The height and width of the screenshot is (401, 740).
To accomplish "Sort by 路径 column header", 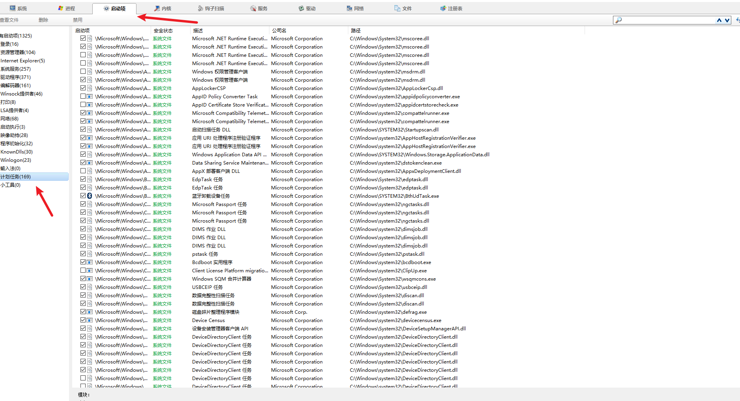I will point(466,30).
